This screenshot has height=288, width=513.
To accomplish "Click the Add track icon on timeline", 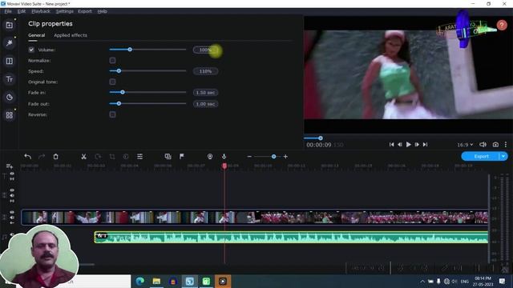I will (x=9, y=166).
